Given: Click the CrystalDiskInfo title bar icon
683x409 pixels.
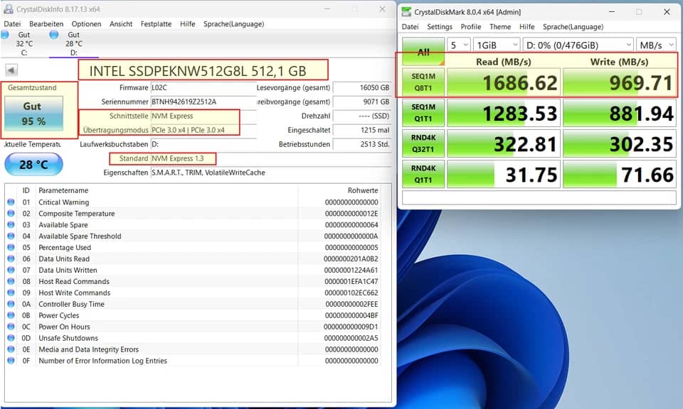Looking at the screenshot, I should pyautogui.click(x=9, y=9).
